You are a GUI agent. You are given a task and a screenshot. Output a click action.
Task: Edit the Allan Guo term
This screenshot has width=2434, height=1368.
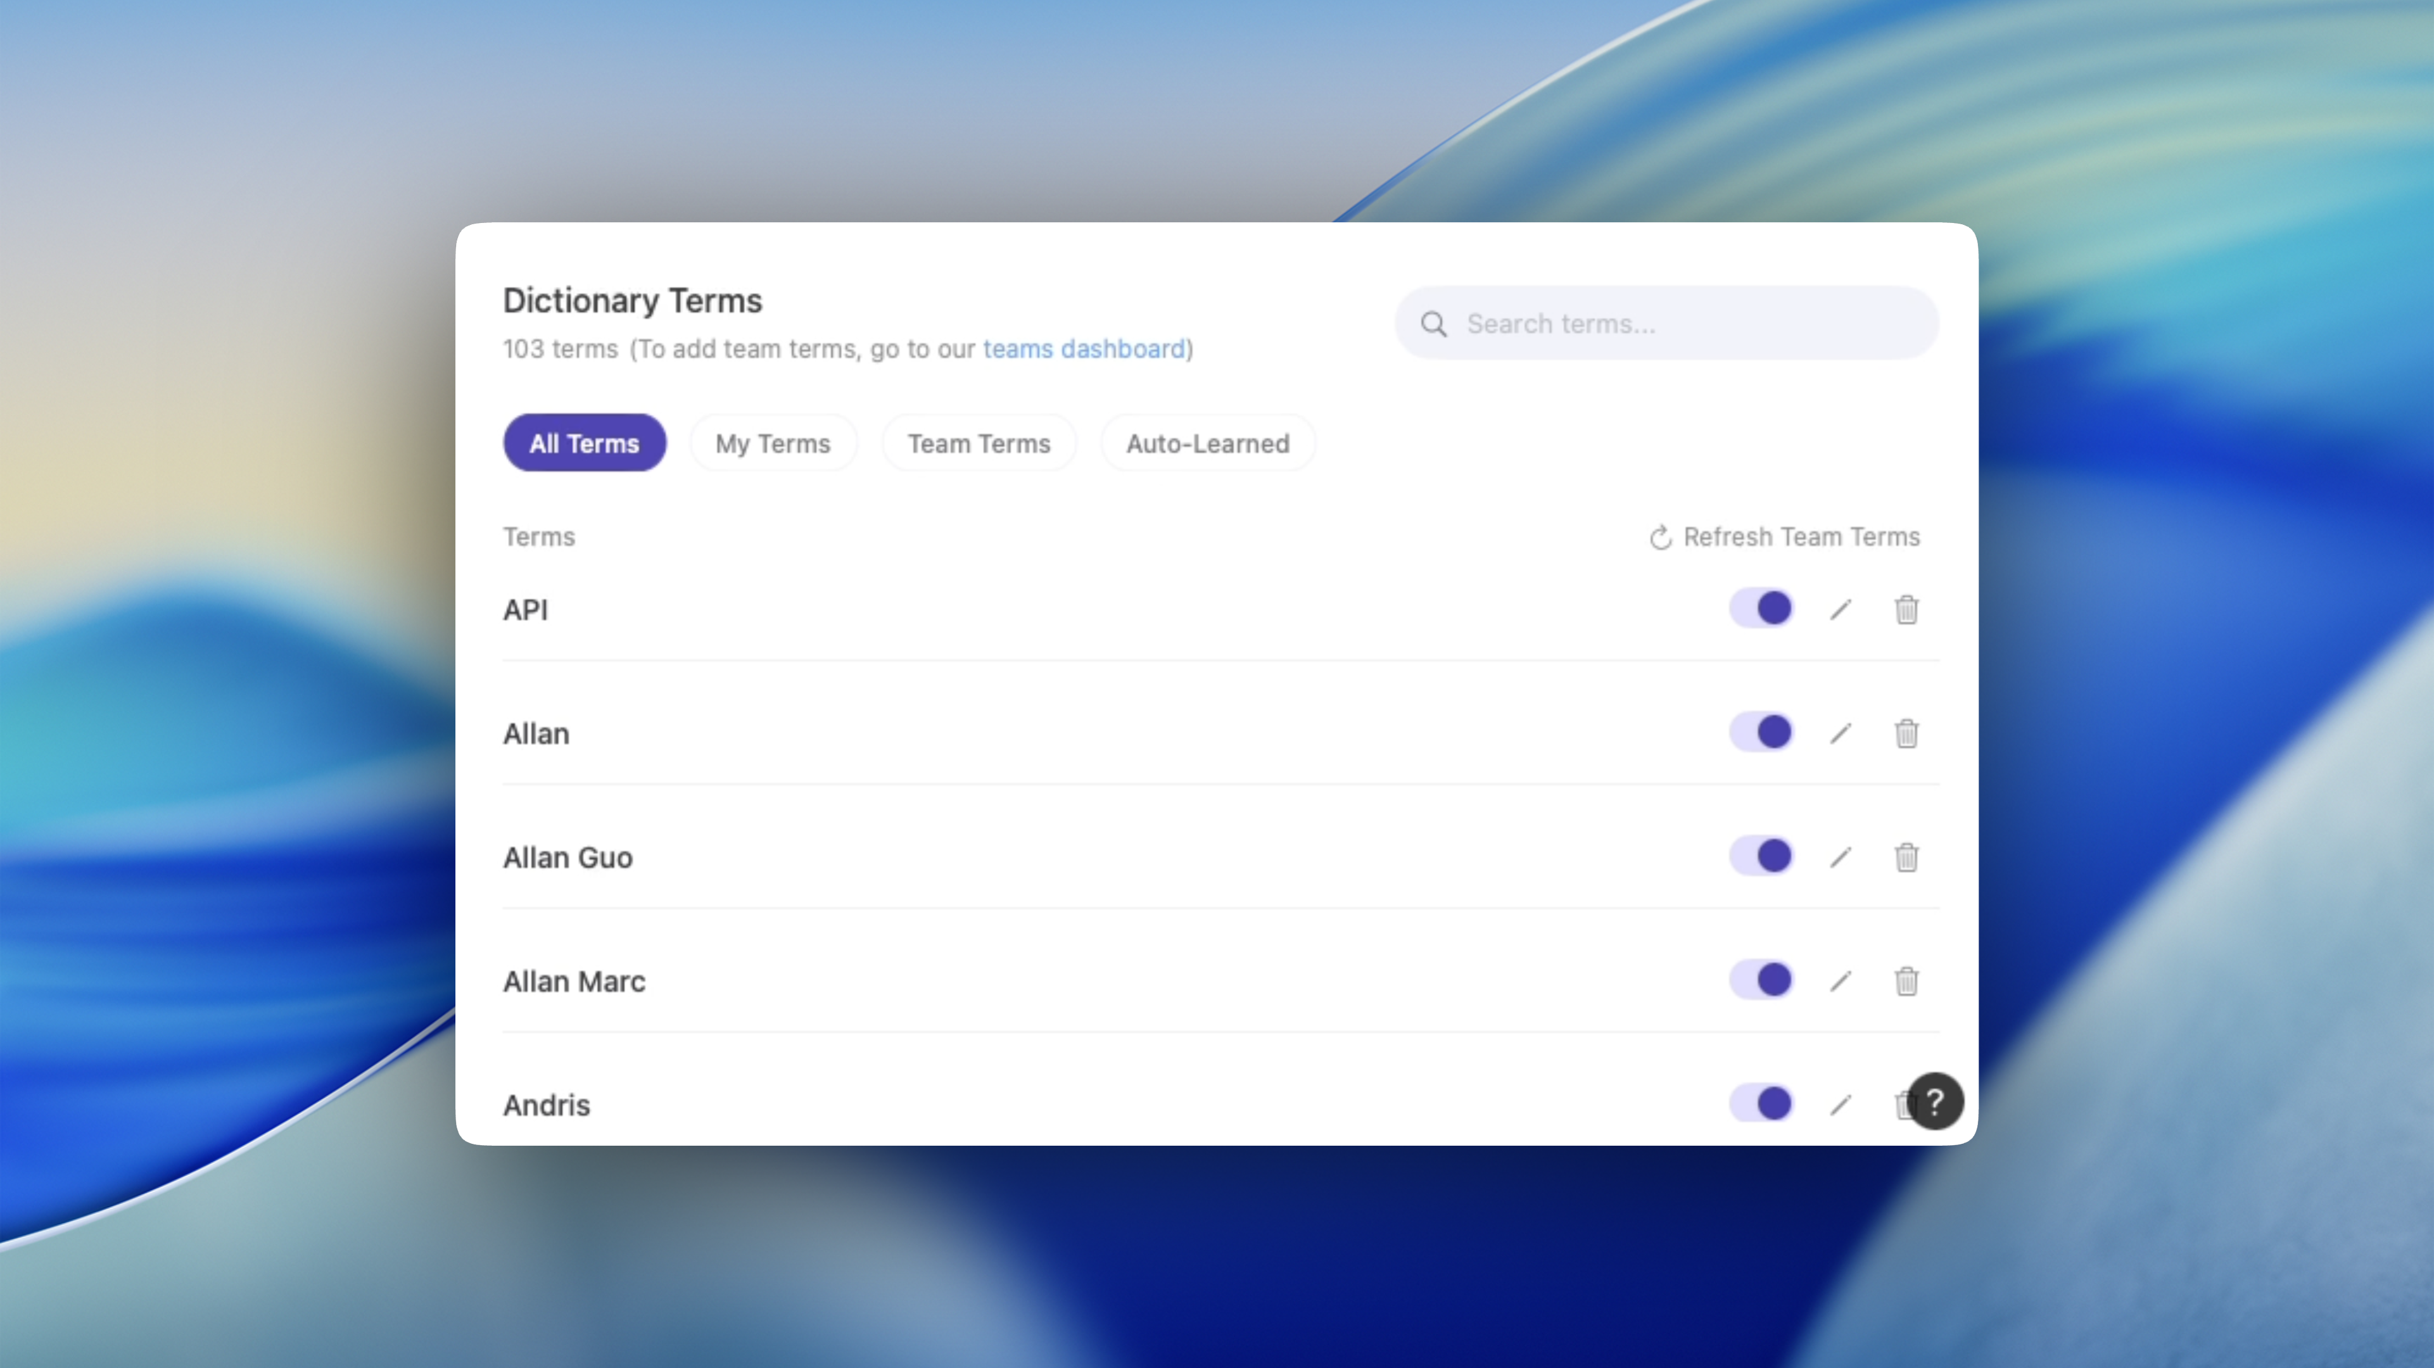[x=1840, y=857]
